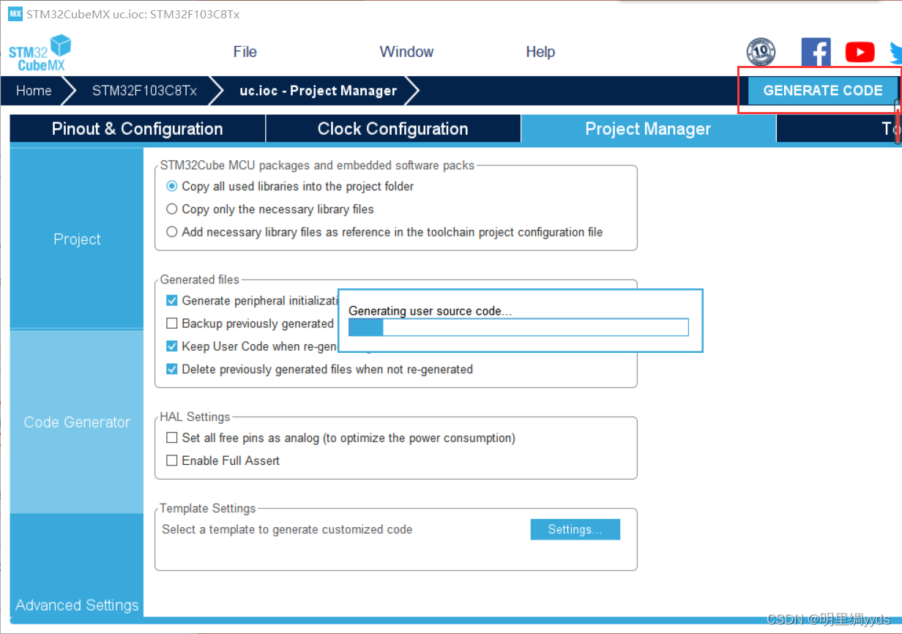The width and height of the screenshot is (902, 634).
Task: Open the Facebook icon link
Action: 816,52
